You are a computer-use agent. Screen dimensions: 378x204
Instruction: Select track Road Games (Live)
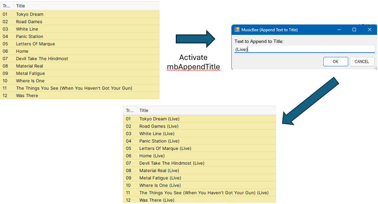tap(200, 126)
